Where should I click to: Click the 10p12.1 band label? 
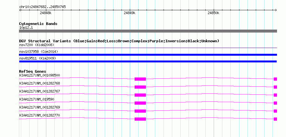click(26, 28)
